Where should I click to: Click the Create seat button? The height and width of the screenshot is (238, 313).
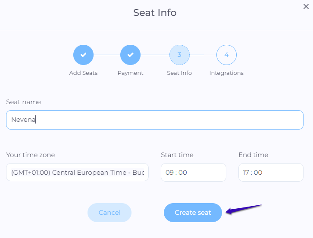click(x=193, y=213)
